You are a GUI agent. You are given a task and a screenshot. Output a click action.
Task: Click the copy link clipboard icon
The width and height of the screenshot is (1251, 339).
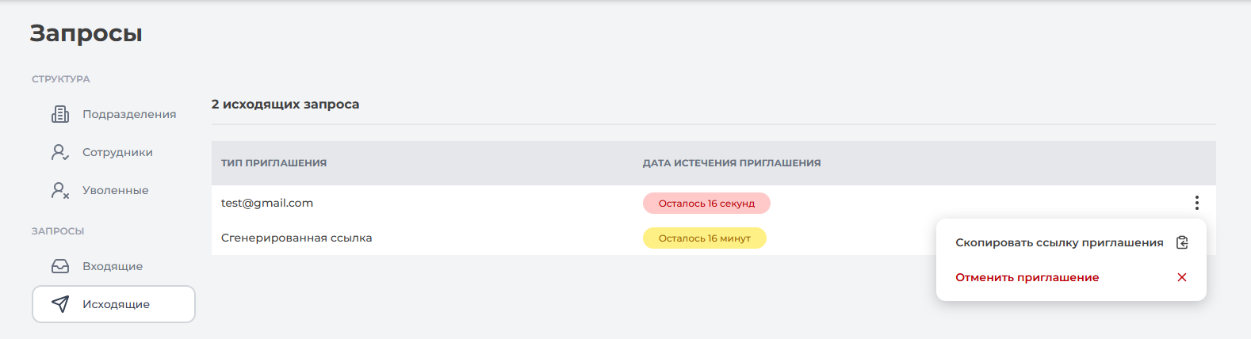(1182, 242)
